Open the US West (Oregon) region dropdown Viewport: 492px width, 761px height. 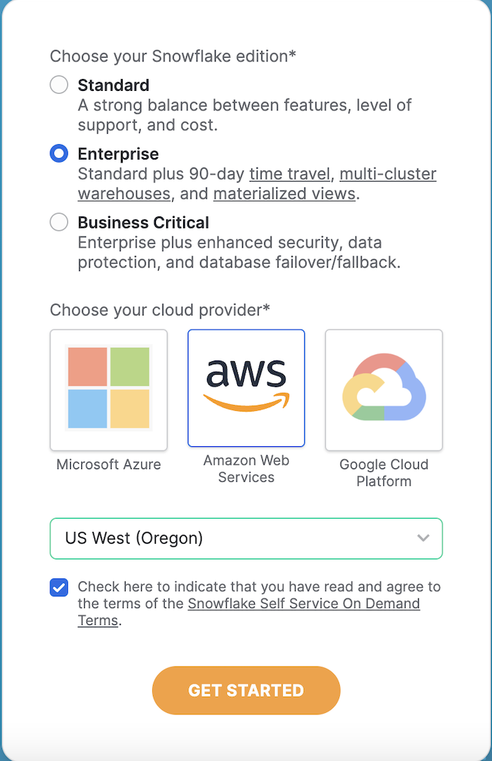pyautogui.click(x=247, y=539)
